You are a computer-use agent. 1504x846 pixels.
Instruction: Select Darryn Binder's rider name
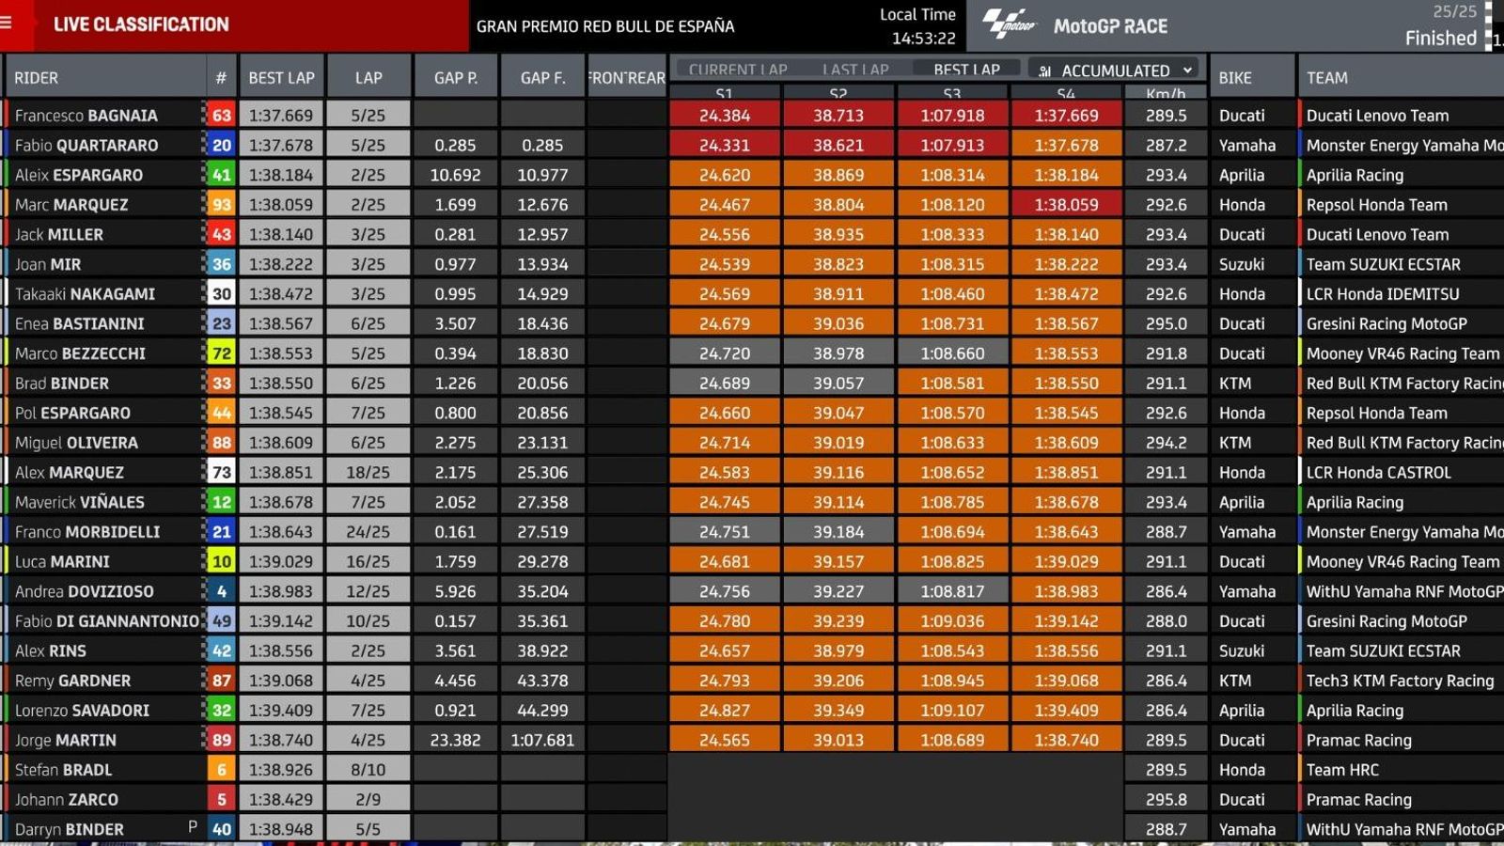click(70, 829)
